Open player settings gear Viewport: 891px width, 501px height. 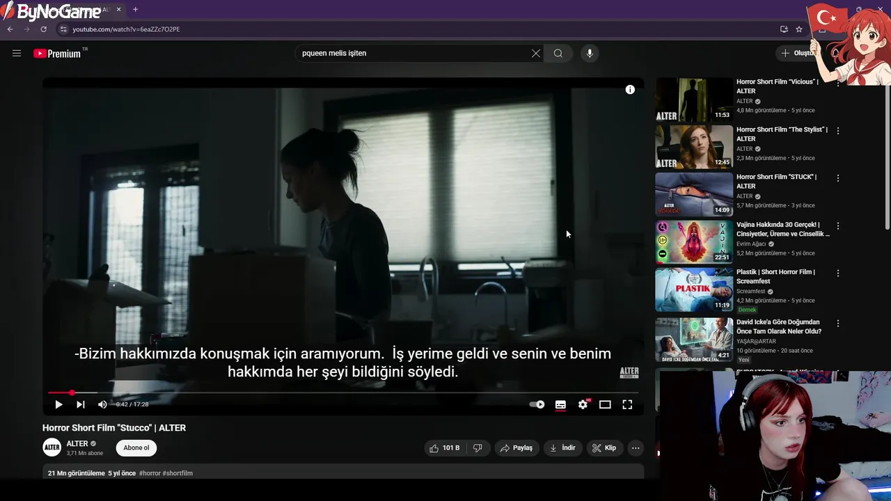(583, 404)
